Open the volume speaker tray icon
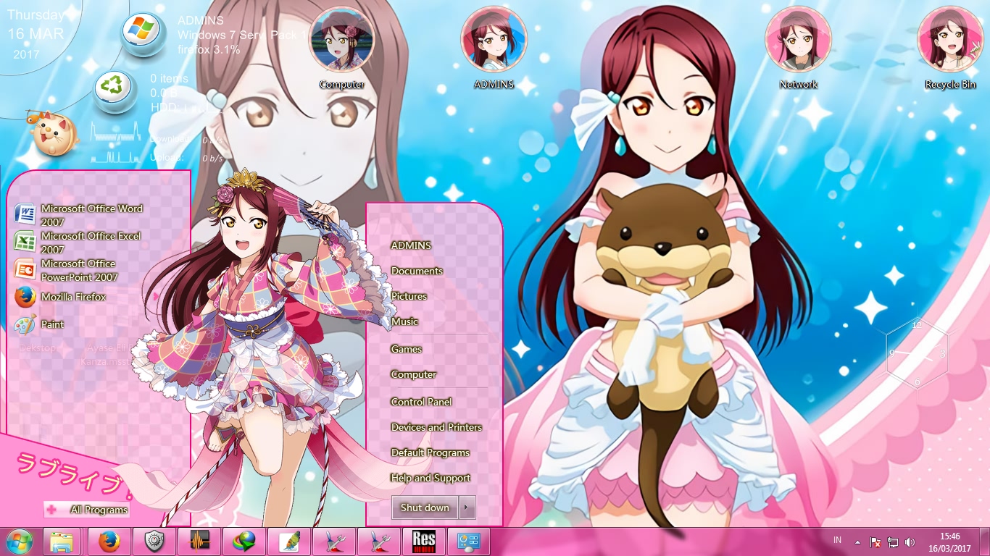Image resolution: width=990 pixels, height=556 pixels. (x=910, y=542)
